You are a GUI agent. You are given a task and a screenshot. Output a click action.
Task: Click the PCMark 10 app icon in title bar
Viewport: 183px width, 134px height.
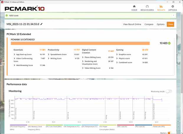point(2,2)
